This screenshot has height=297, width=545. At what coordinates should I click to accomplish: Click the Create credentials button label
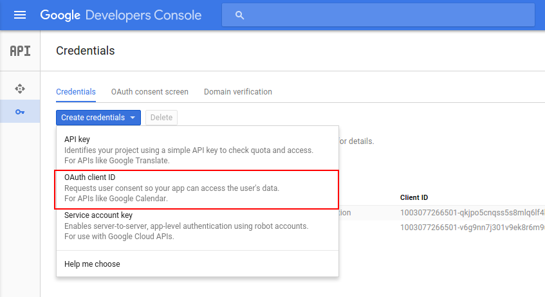coord(93,118)
